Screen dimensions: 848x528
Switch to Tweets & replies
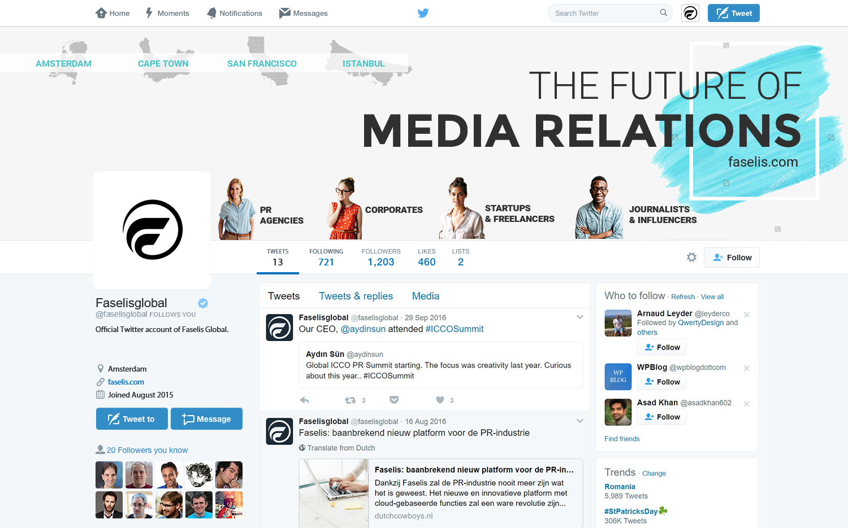click(356, 296)
